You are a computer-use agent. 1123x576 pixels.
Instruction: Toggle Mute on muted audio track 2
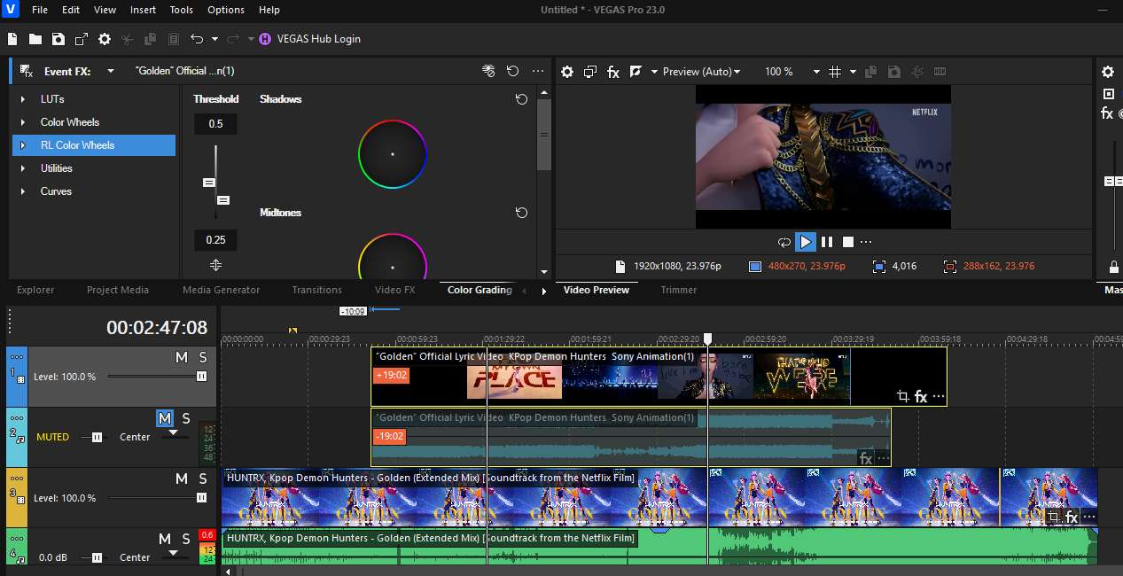pyautogui.click(x=165, y=418)
